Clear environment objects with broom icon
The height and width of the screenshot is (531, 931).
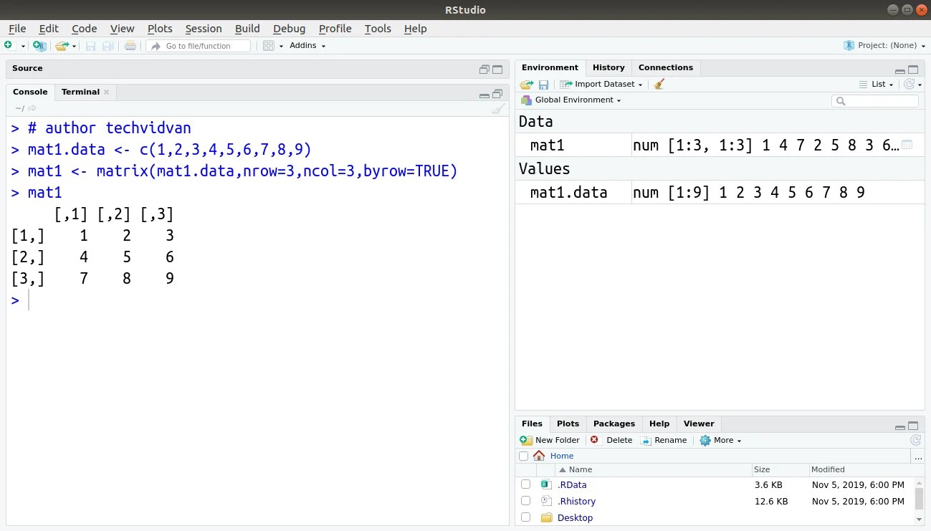659,84
